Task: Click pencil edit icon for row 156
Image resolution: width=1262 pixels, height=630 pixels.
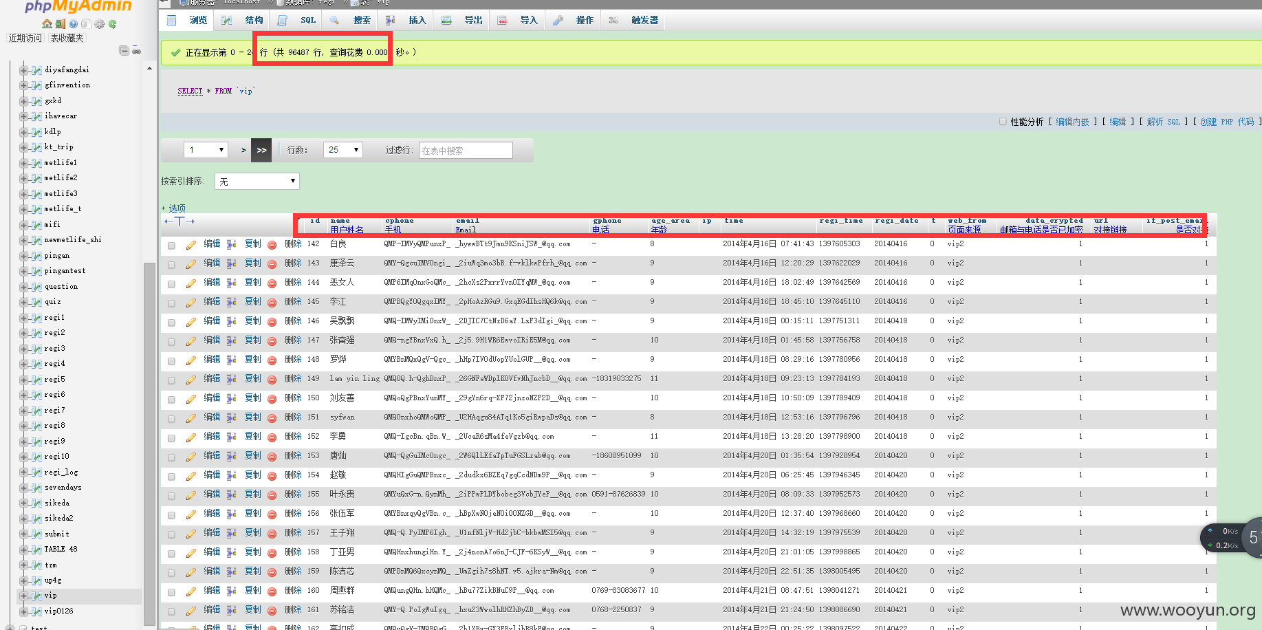Action: [x=191, y=514]
